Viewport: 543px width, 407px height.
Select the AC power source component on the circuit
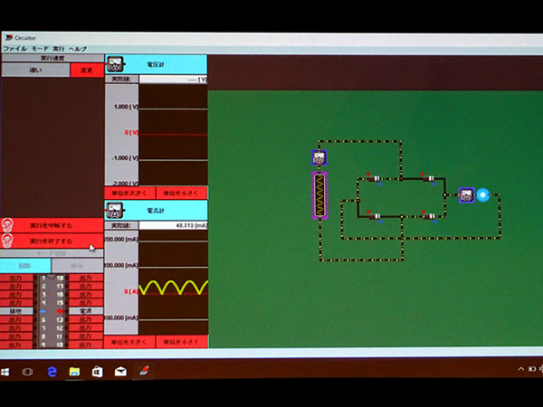pyautogui.click(x=319, y=195)
